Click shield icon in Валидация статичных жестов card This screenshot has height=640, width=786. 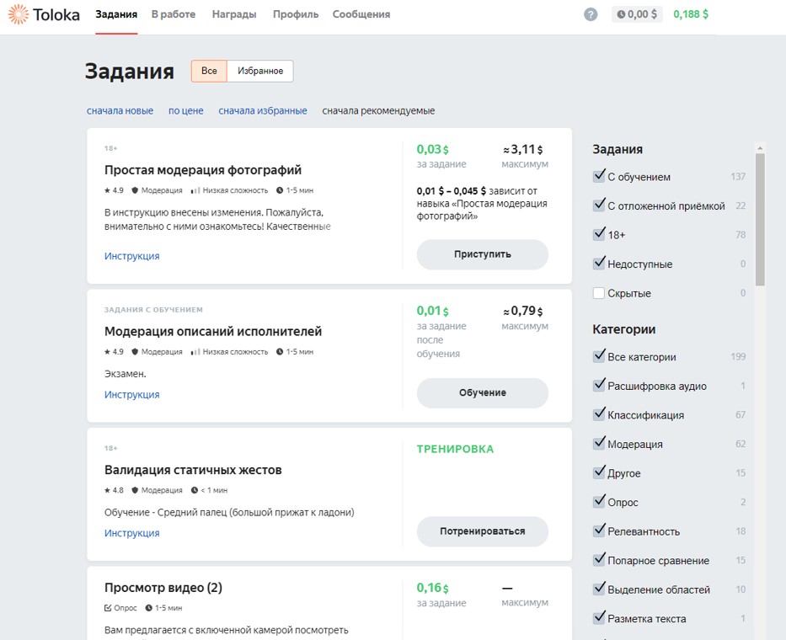135,490
